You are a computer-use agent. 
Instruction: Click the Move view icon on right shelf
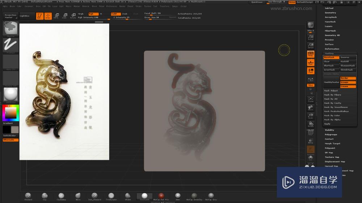click(311, 108)
